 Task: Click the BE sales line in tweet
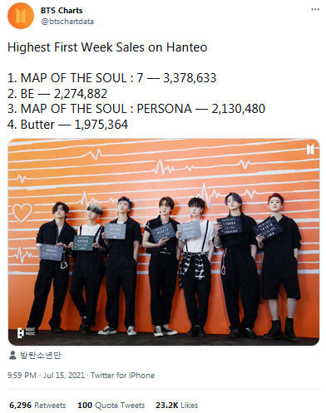[x=57, y=94]
